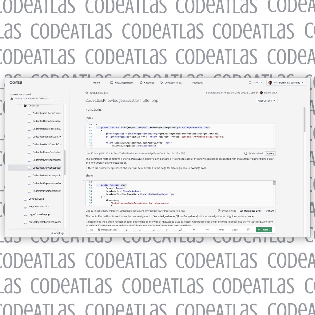Click the Synchronised icon for Line 51
This screenshot has width=315, height=315.
point(219,211)
